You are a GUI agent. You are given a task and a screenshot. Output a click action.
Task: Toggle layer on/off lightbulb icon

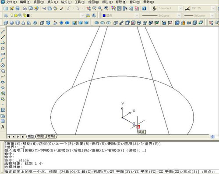coord(12,15)
